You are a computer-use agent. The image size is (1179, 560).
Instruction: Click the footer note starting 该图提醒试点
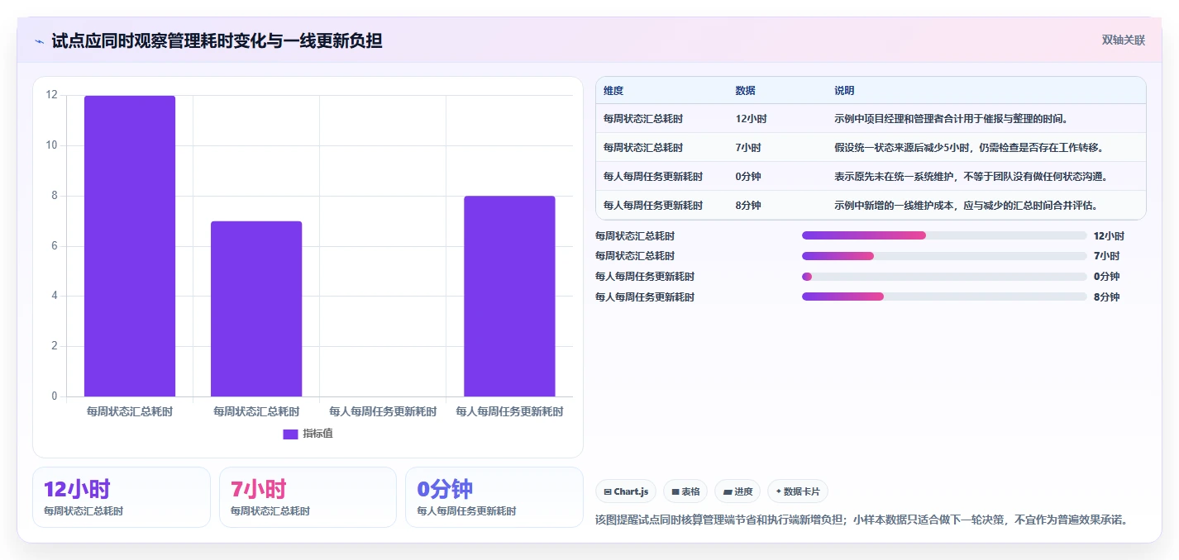click(862, 520)
